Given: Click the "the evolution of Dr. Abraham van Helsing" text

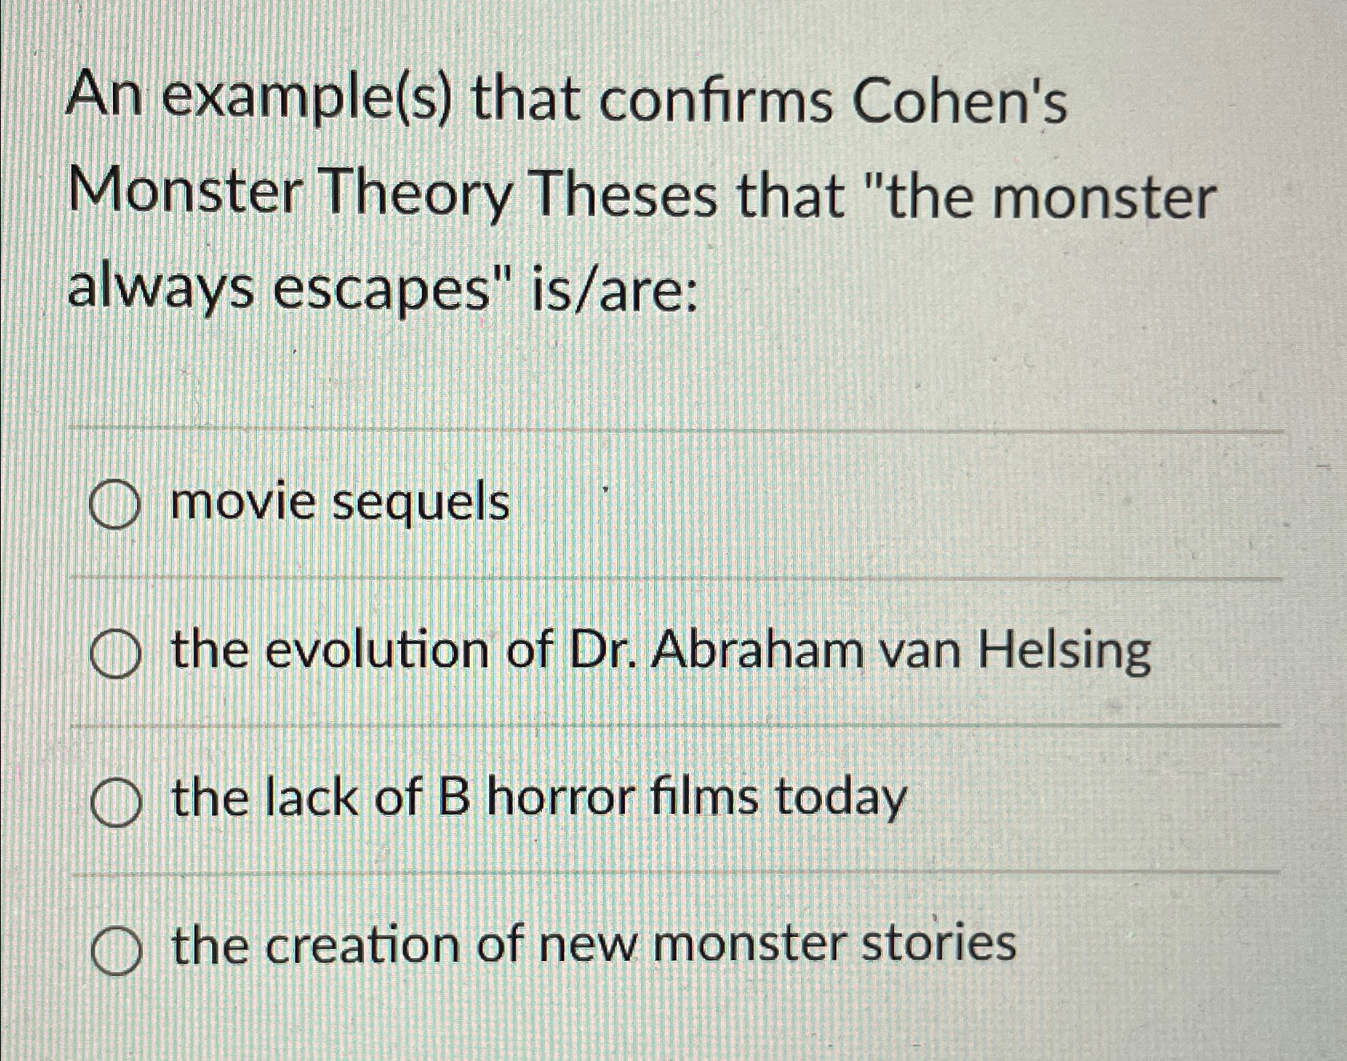Looking at the screenshot, I should click(656, 652).
